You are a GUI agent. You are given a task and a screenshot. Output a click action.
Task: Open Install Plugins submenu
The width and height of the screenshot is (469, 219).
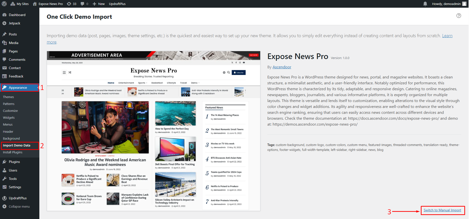coord(13,152)
